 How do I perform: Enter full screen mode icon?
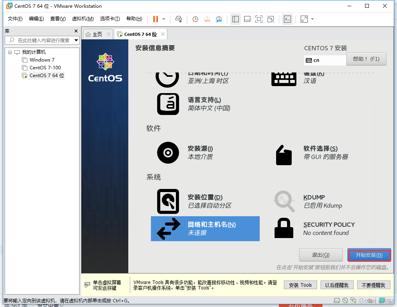click(x=259, y=19)
